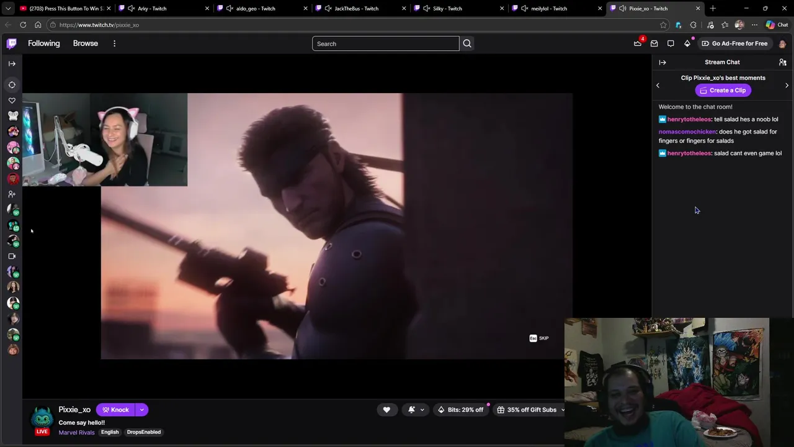
Task: Click the followed channels heart icon in sidebar
Action: (x=12, y=101)
